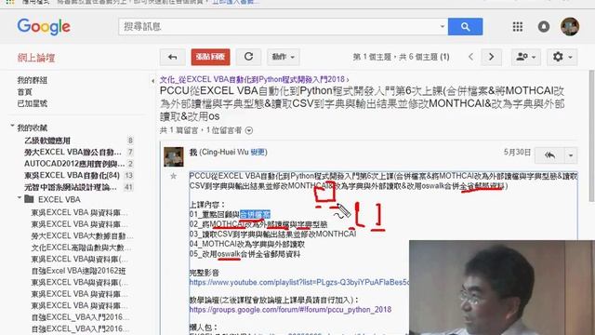The height and width of the screenshot is (335, 595).
Task: Collapse the 我的收藏 section
Action: click(12, 126)
